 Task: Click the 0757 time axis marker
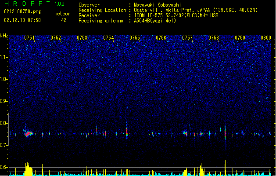[187, 38]
